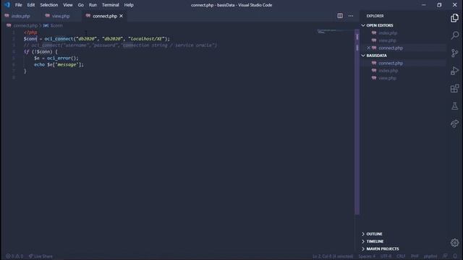Open the Extensions view
Screen dimensions: 463x260
click(x=455, y=88)
